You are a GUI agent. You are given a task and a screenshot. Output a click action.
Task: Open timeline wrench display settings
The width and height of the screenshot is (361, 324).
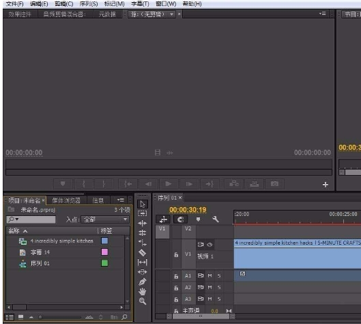[215, 219]
